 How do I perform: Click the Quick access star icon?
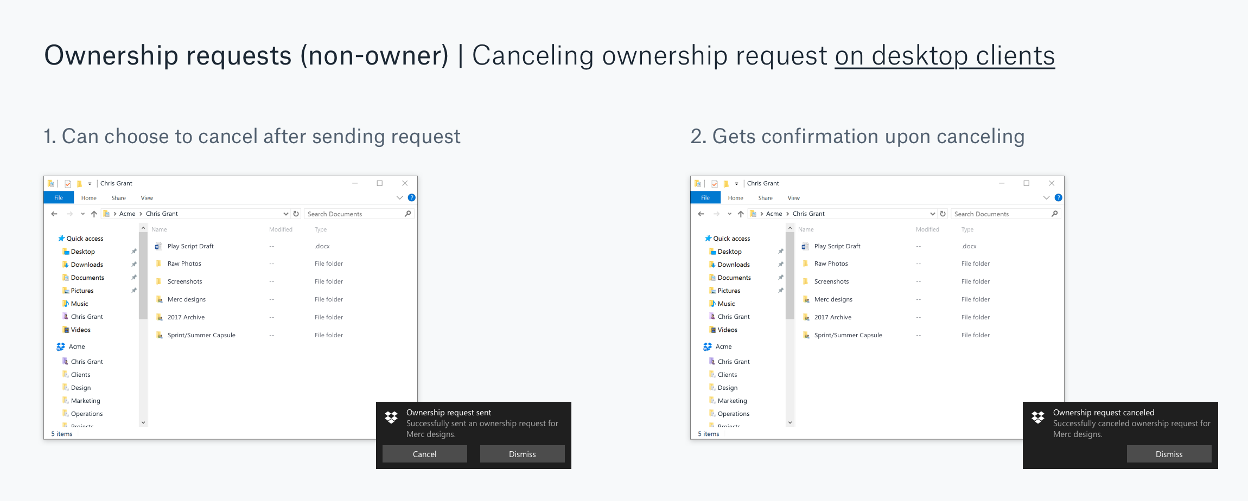61,238
